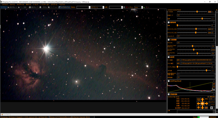Toggle the connected checkbox in telescope control
Screen dimensions: 218x118
click(208, 97)
